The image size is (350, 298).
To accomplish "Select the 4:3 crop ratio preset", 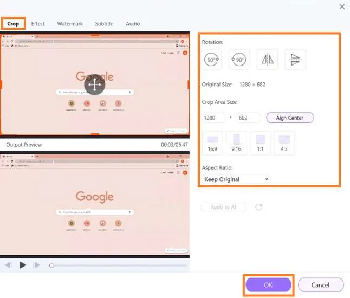I will 284,143.
